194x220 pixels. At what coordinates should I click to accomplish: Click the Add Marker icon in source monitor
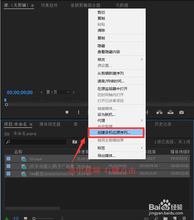pos(67,112)
